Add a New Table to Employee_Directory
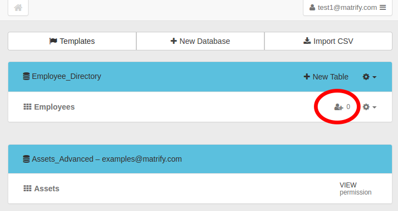 326,77
